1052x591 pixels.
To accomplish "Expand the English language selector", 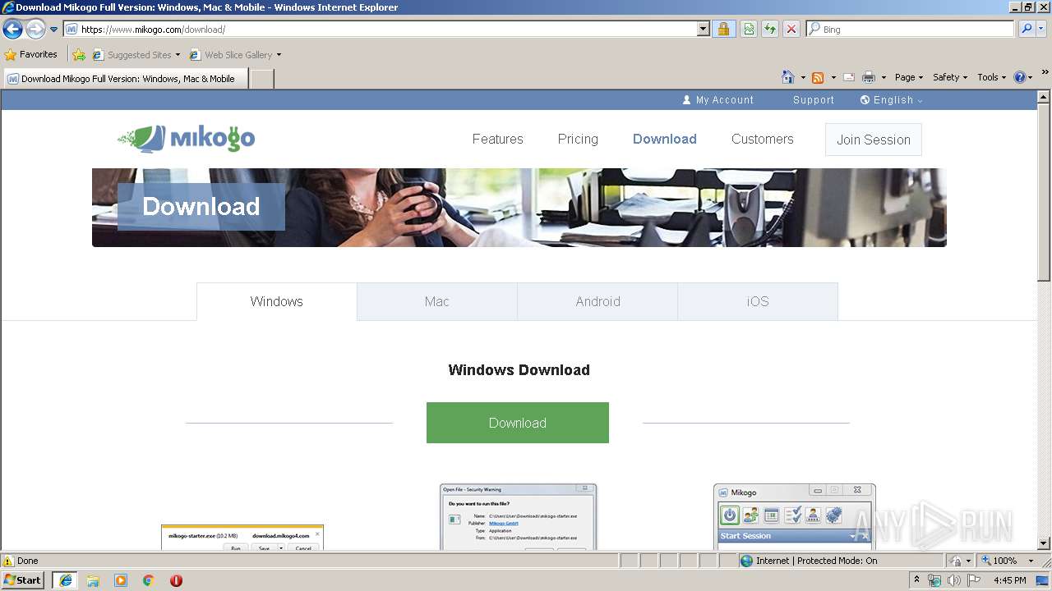I will [892, 100].
